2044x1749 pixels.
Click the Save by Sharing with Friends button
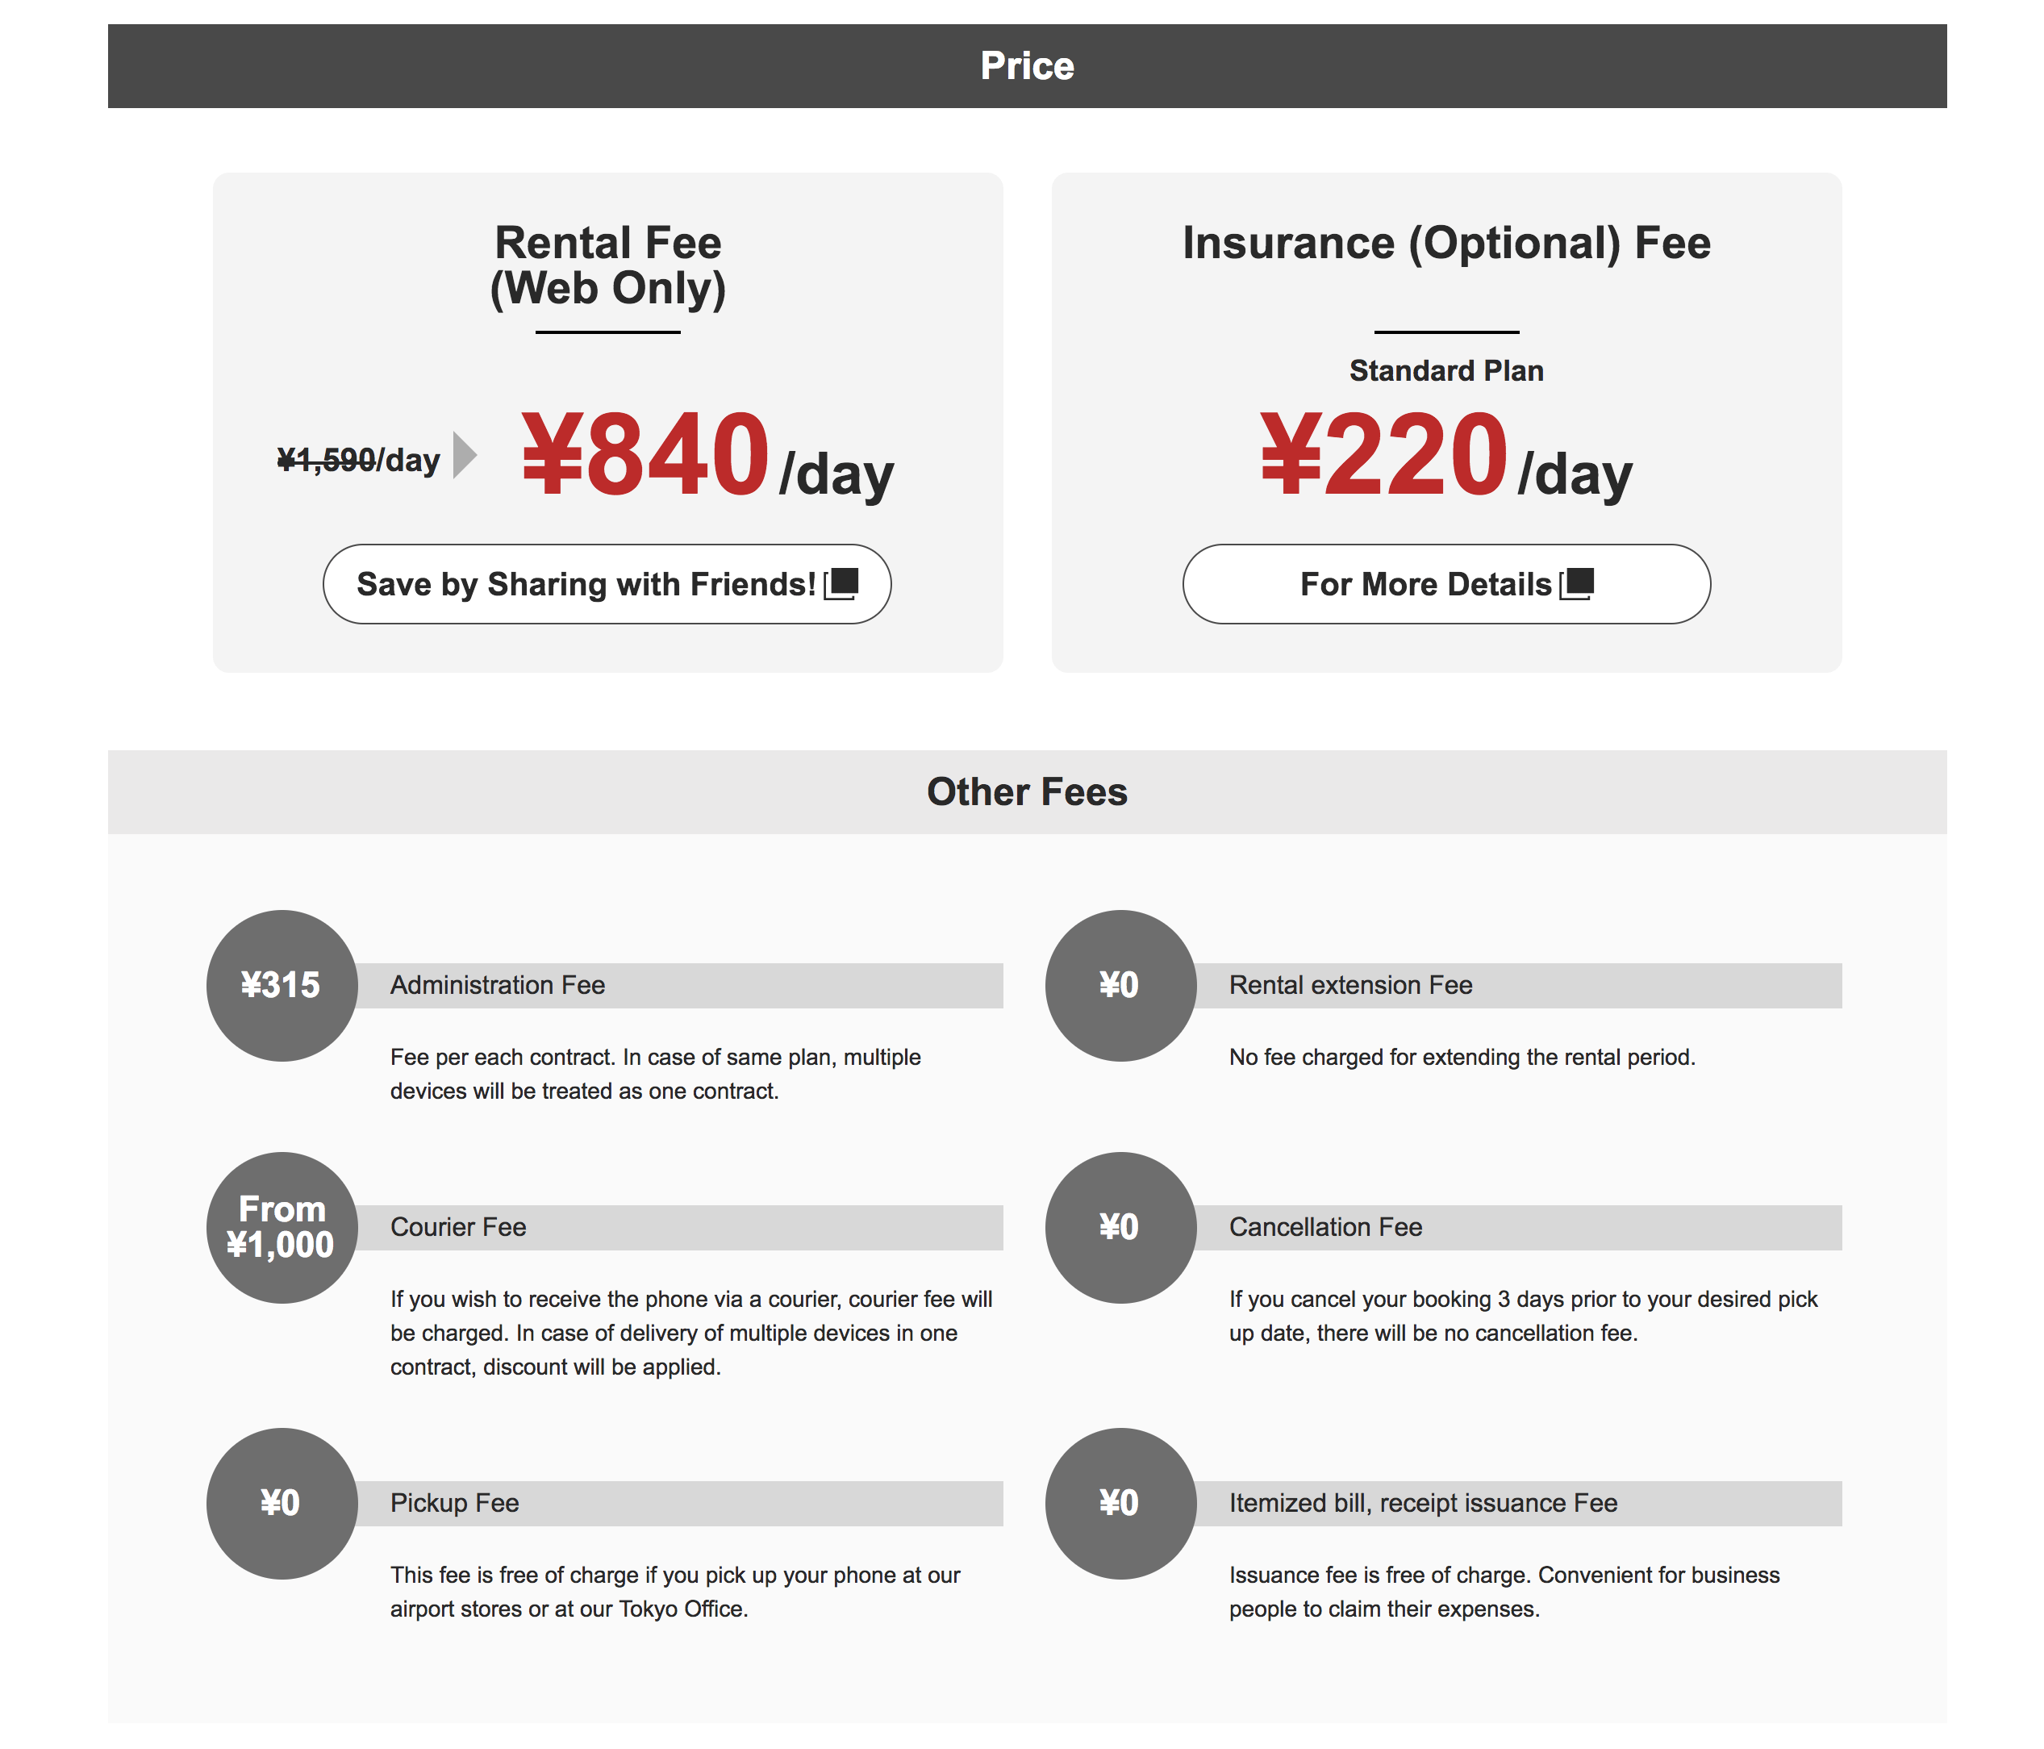point(606,584)
